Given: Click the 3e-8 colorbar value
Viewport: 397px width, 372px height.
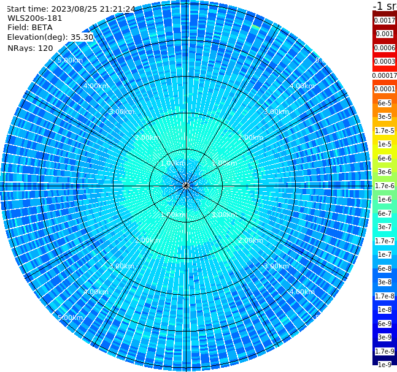Looking at the screenshot, I should [385, 283].
